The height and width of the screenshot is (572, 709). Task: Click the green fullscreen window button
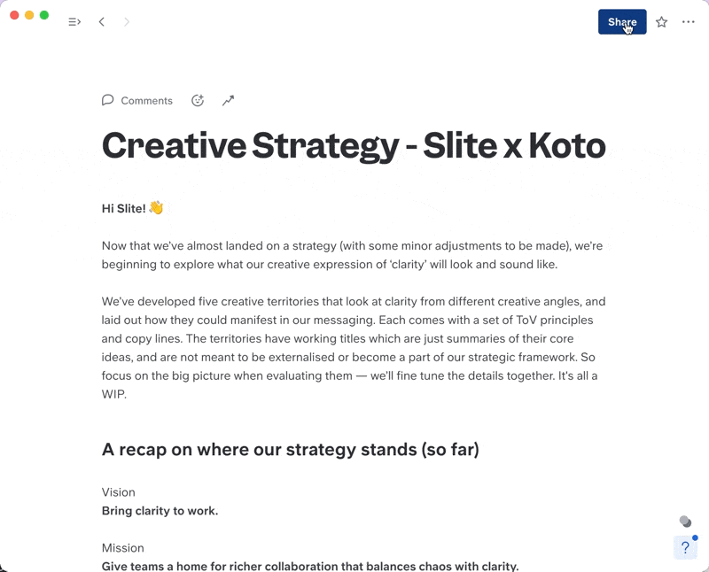click(x=44, y=15)
